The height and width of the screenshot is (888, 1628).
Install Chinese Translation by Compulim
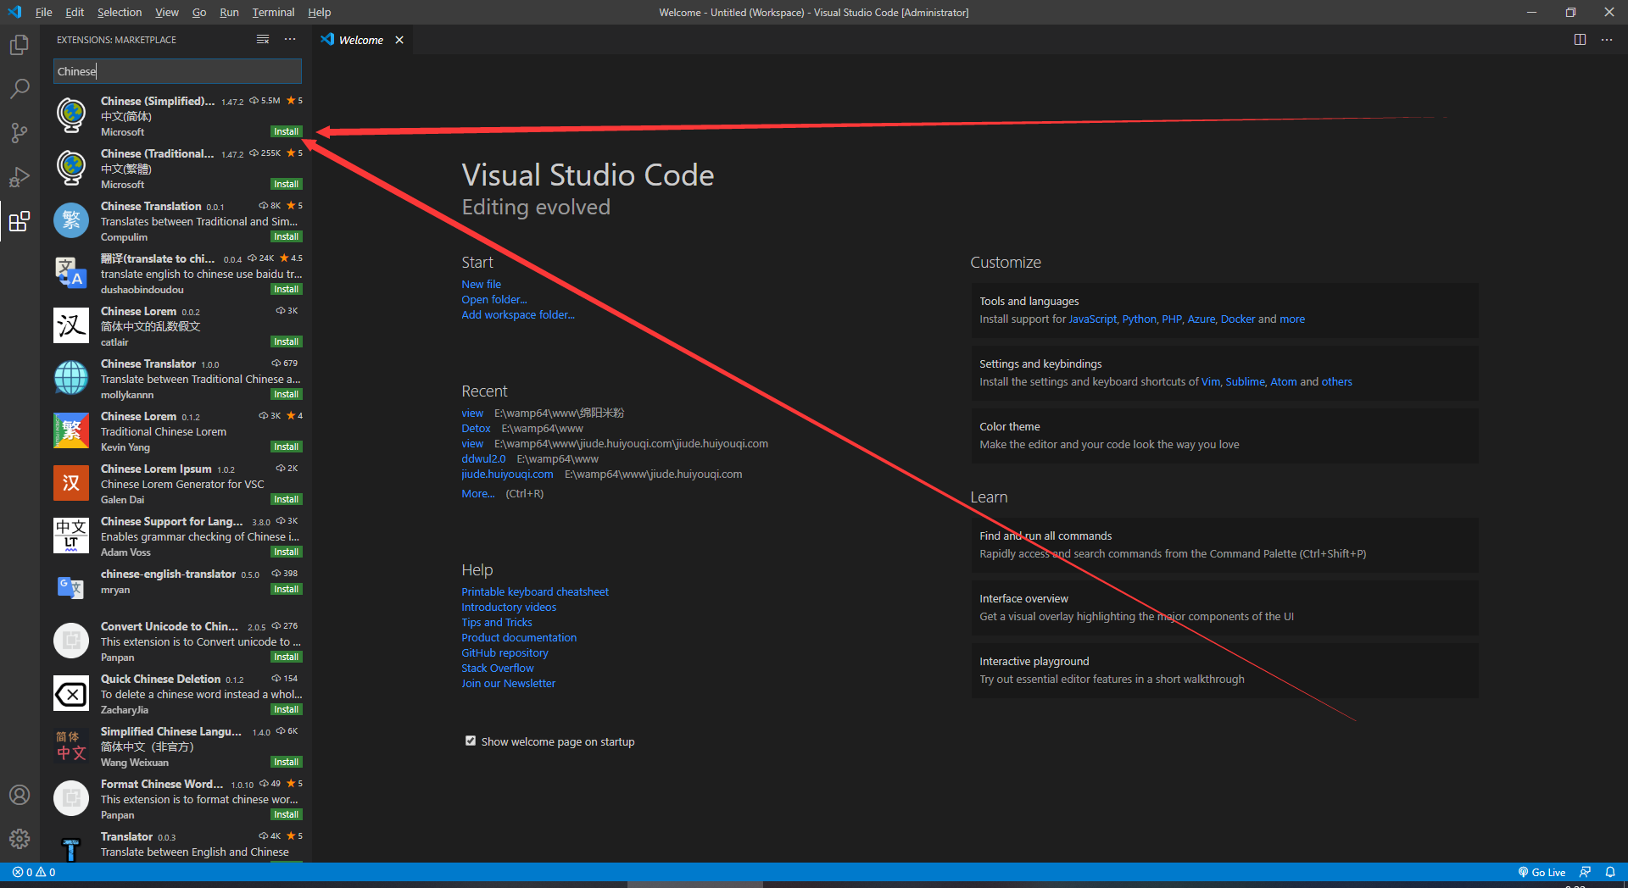click(286, 236)
